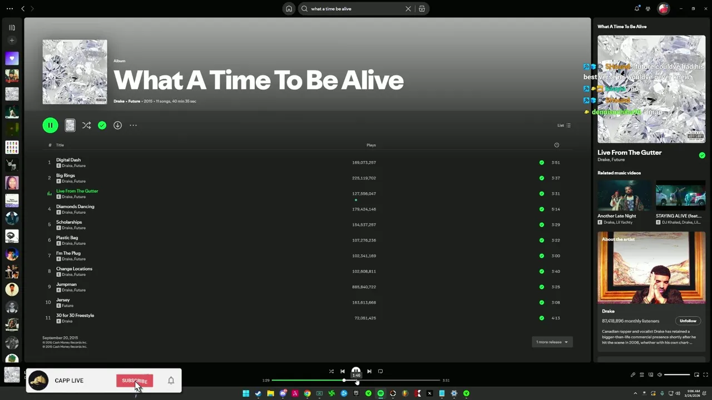The width and height of the screenshot is (712, 400).
Task: Create a playlist with the plus icon
Action: coord(12,41)
